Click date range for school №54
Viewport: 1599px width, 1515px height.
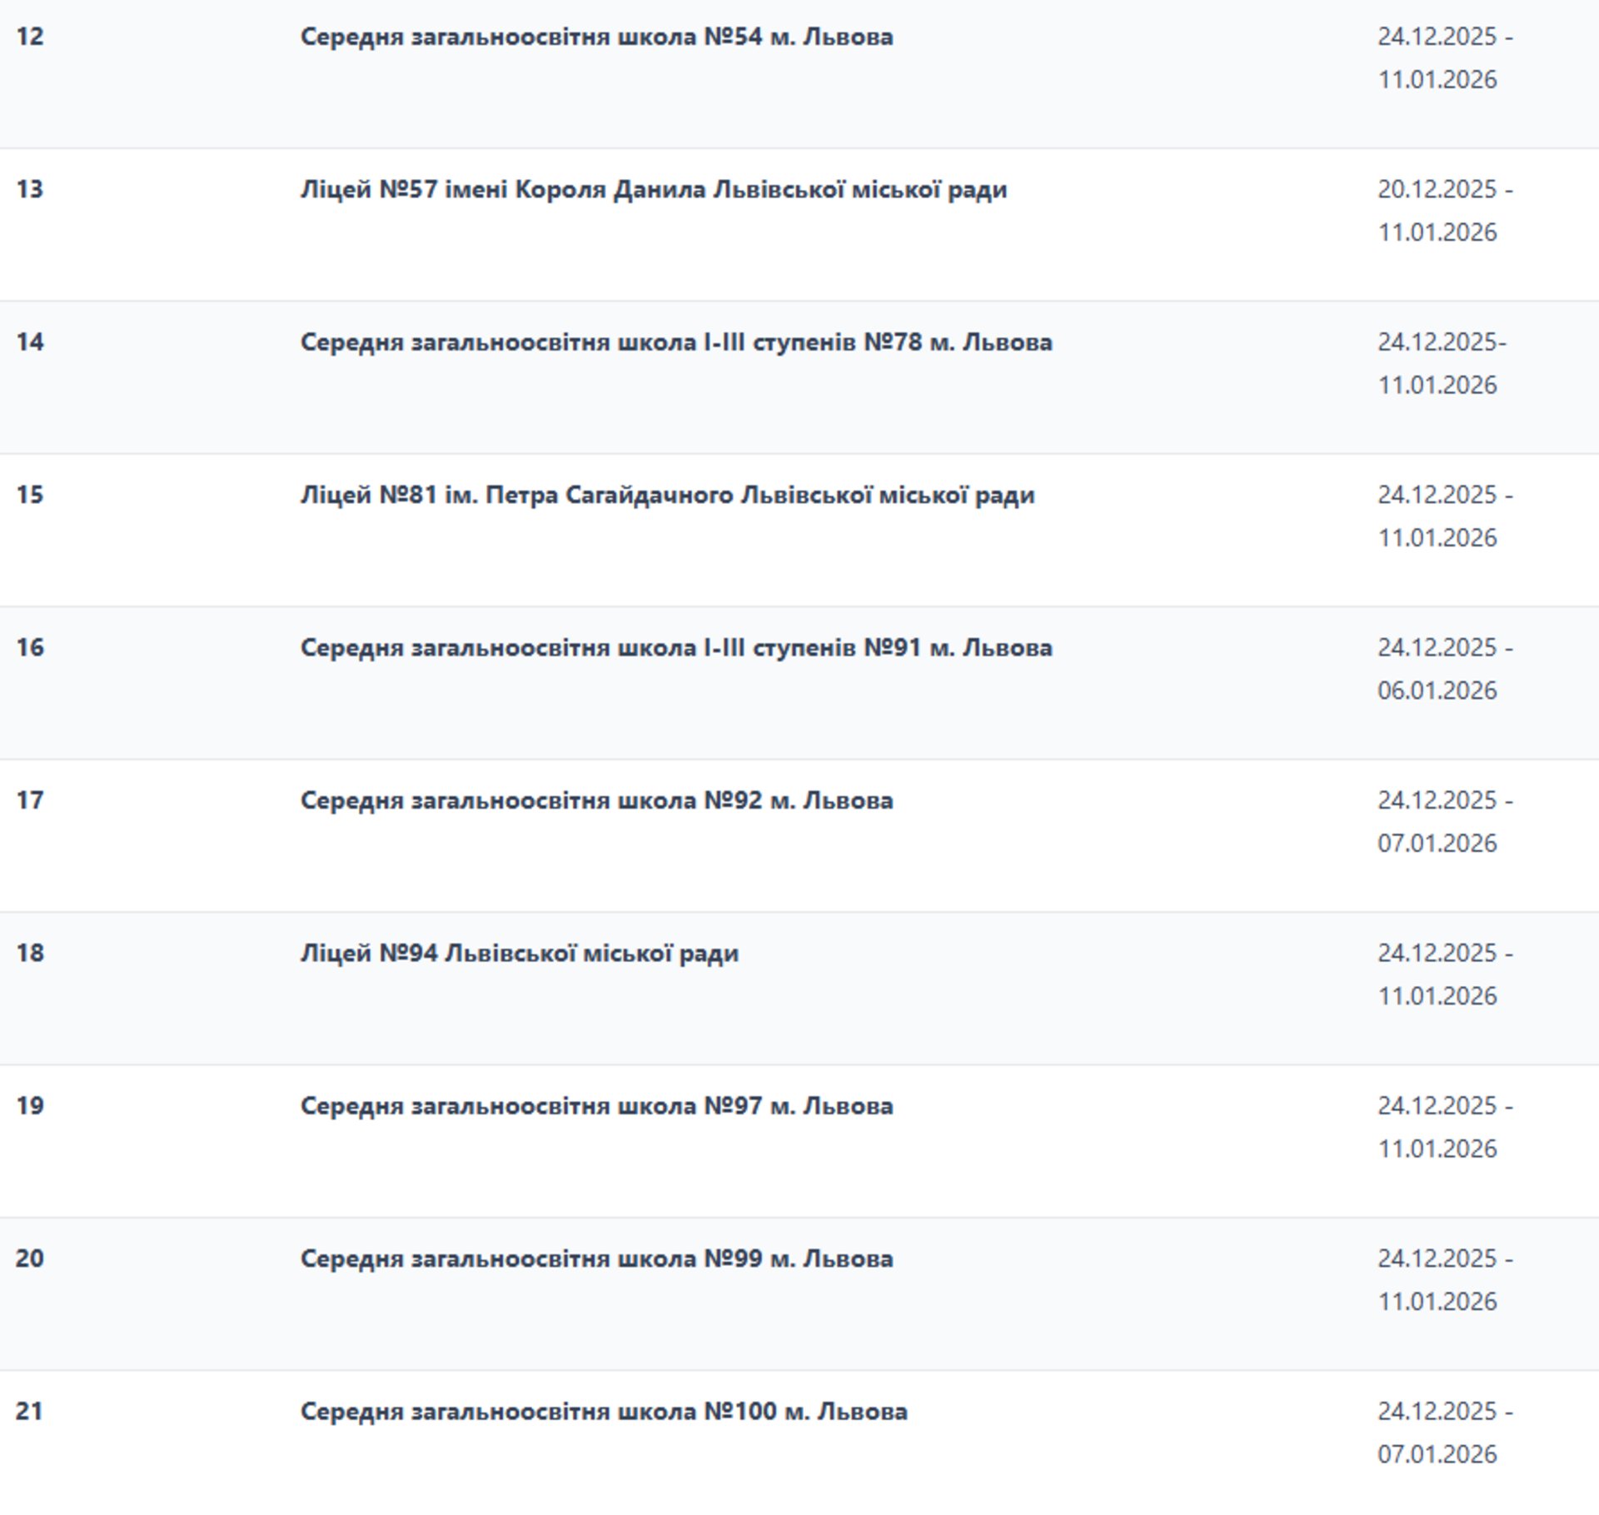tap(1444, 58)
